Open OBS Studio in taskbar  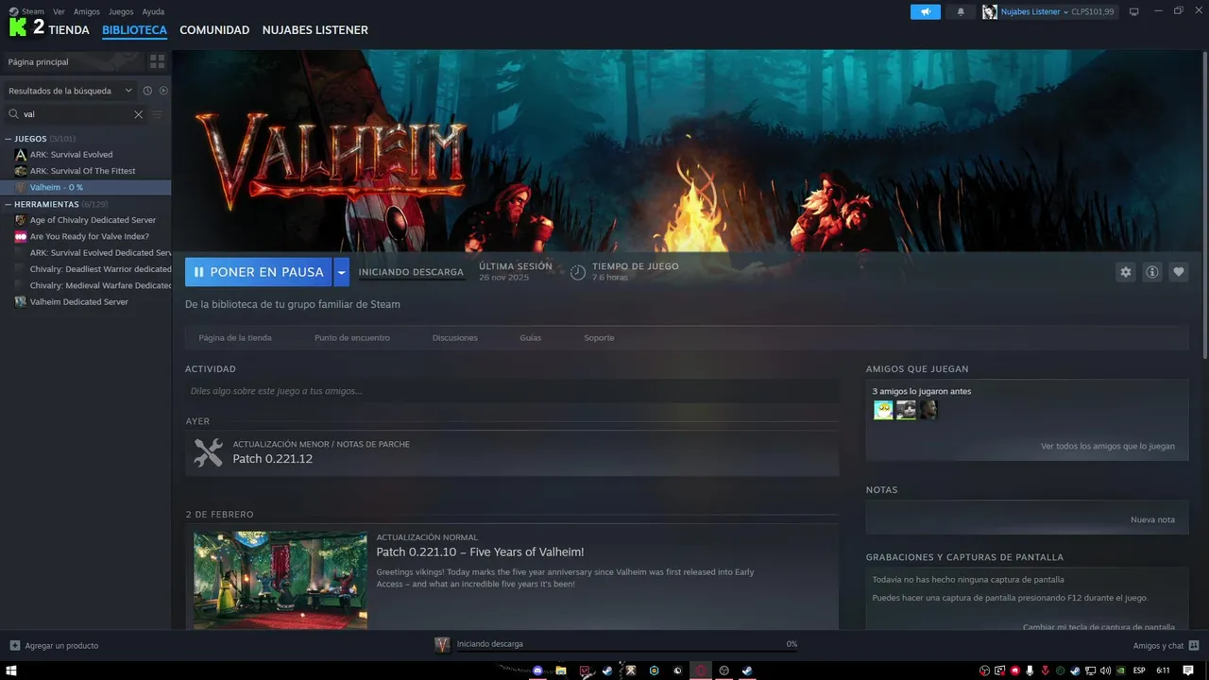point(724,671)
